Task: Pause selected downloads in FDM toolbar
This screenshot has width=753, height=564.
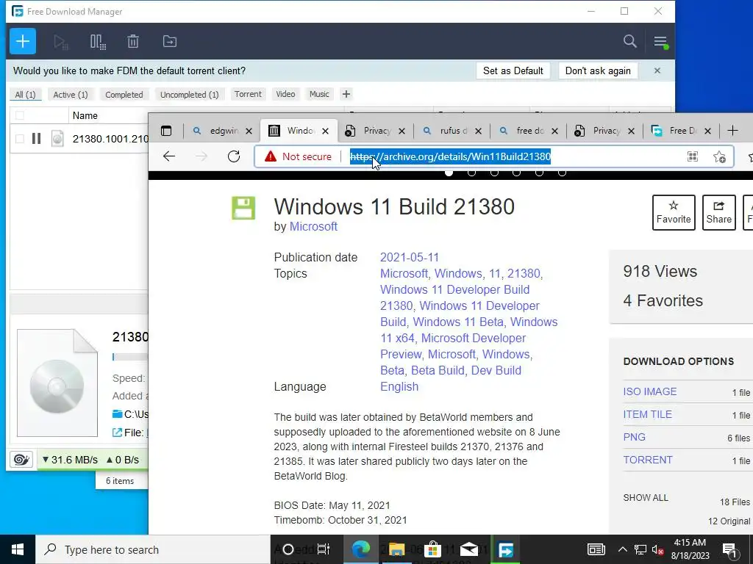Action: [x=98, y=42]
